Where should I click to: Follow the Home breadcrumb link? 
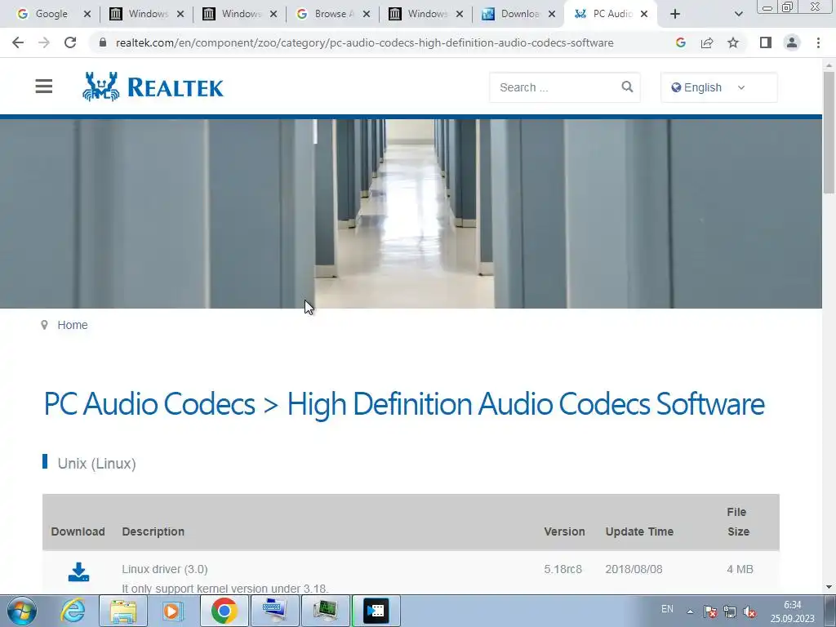[73, 325]
